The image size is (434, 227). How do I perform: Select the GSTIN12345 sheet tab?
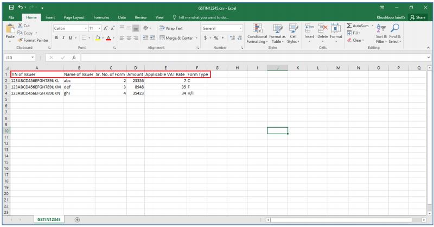point(49,219)
